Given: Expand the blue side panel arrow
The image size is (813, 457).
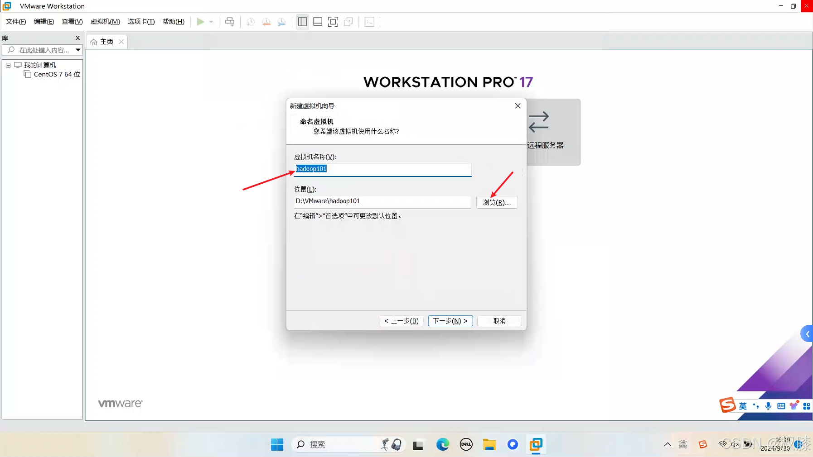Looking at the screenshot, I should click(x=807, y=334).
